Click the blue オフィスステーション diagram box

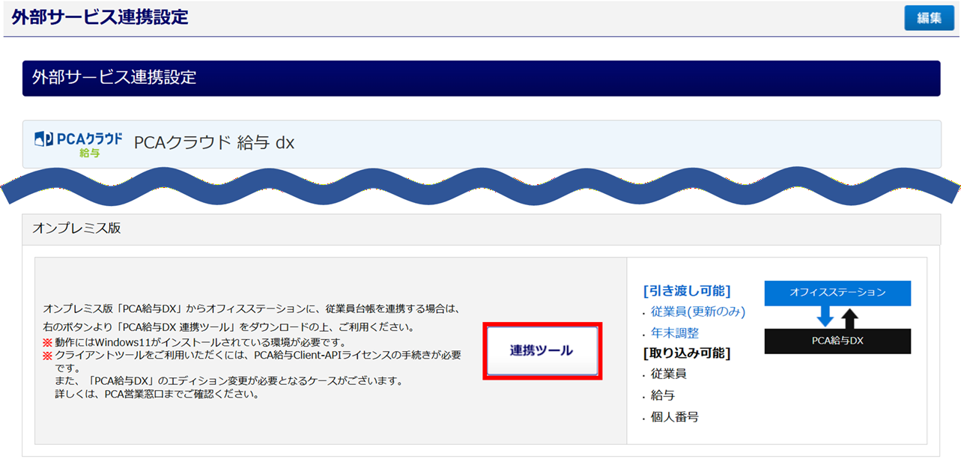[x=837, y=293]
